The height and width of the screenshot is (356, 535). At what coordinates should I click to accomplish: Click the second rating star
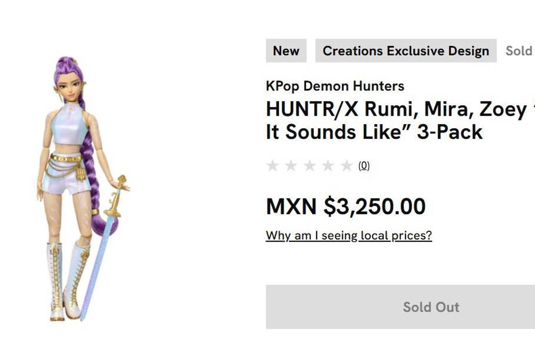point(291,166)
